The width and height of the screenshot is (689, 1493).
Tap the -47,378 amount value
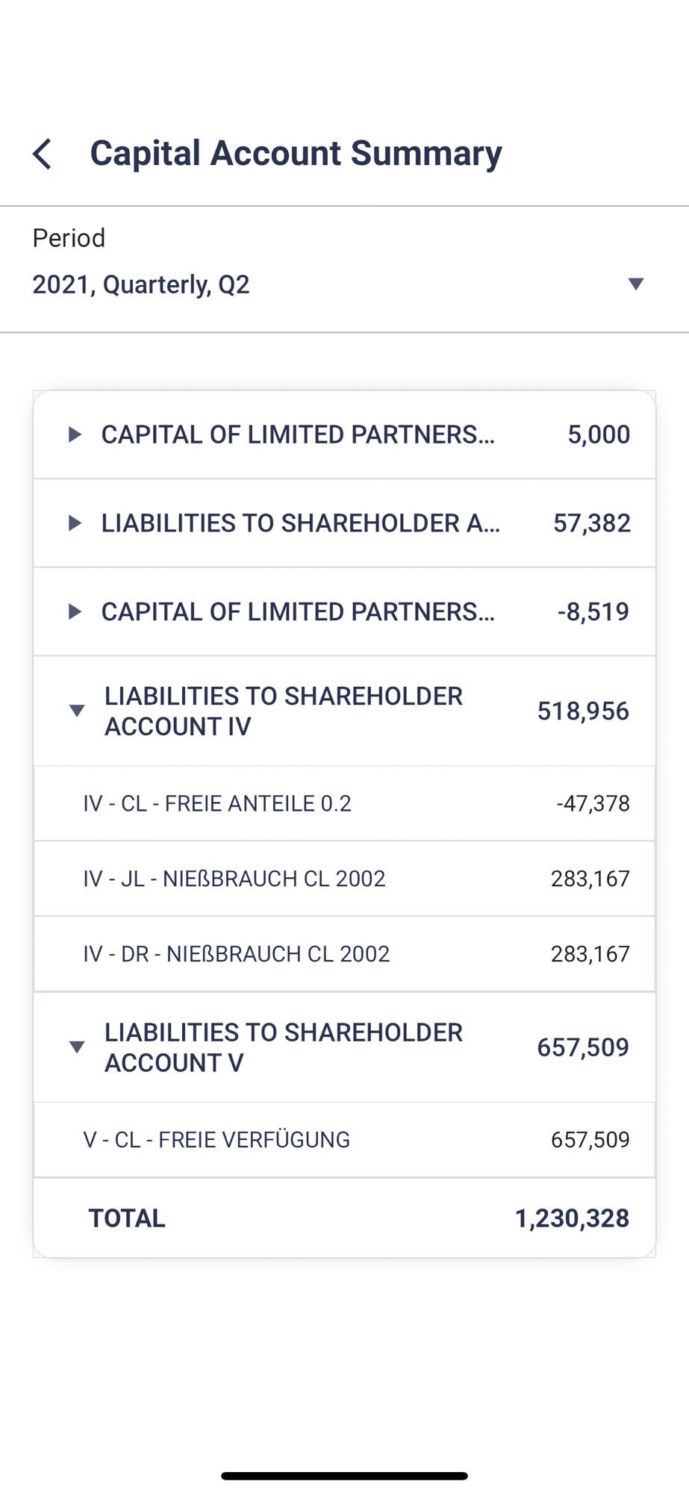593,803
